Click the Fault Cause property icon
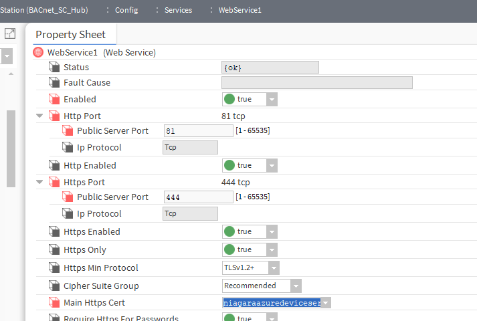 click(54, 82)
